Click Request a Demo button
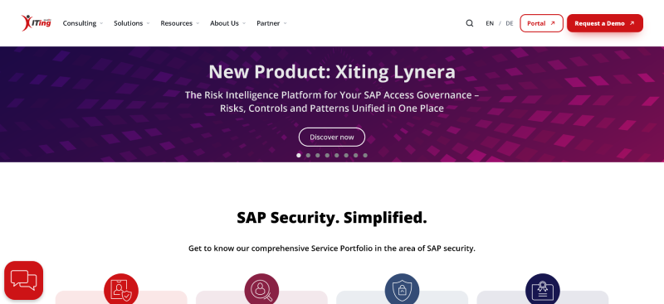Viewport: 664px width, 304px height. (x=605, y=23)
